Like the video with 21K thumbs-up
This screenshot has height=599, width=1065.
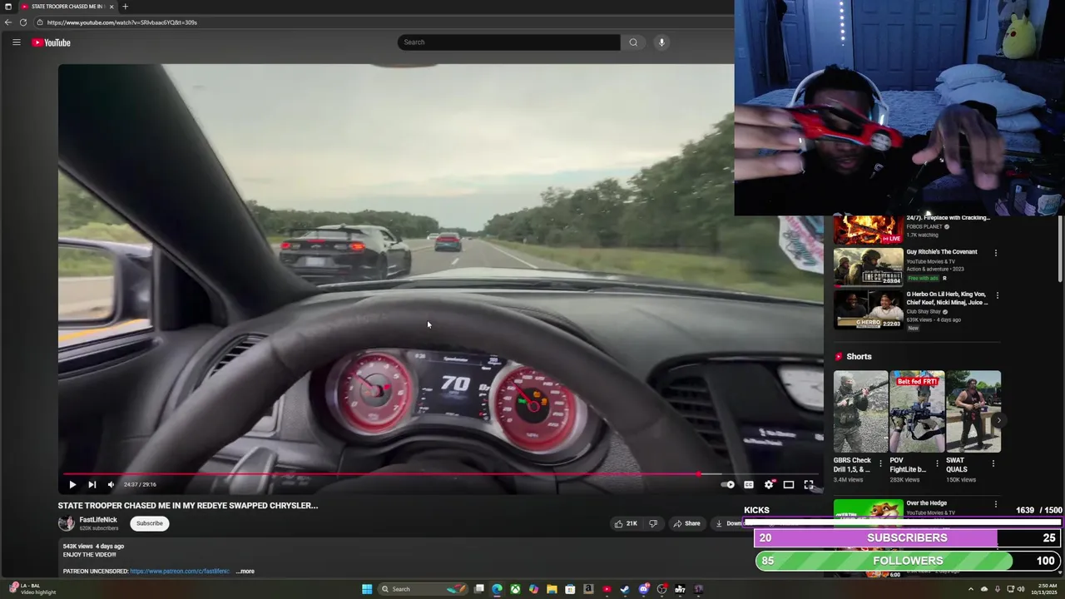(625, 523)
